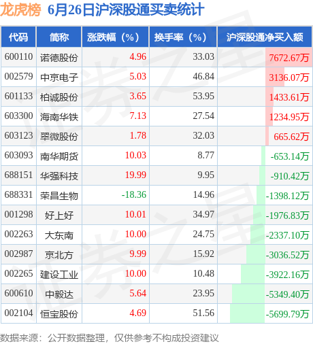Click the -5699.79万 green bar value
Viewport: 313px width, 344px height.
287,314
